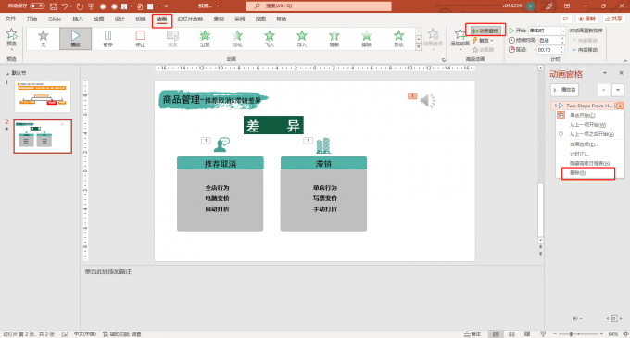Click the Preview (预览) star icon
The height and width of the screenshot is (338, 630).
[12, 34]
